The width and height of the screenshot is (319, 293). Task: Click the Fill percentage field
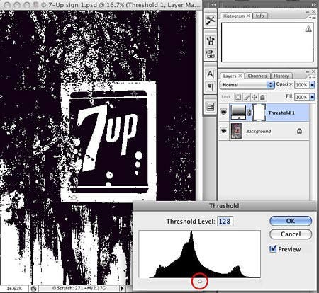[x=302, y=97]
